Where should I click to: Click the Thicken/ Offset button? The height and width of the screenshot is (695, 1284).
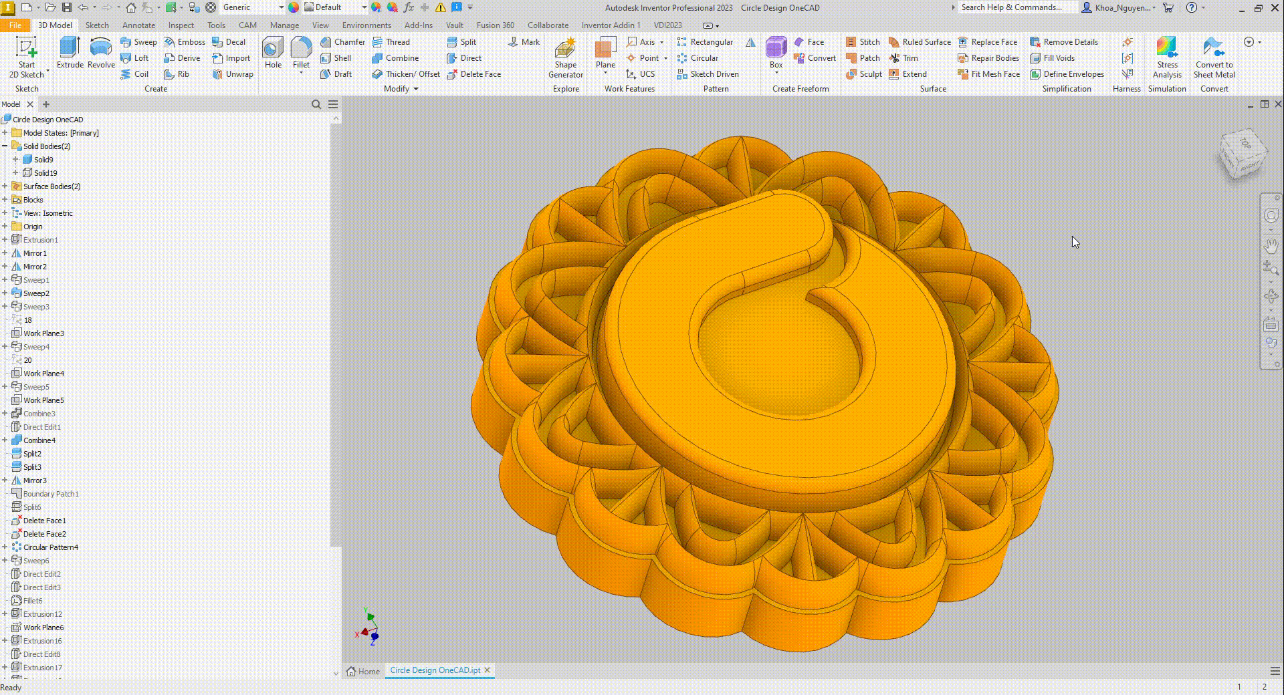click(x=406, y=74)
